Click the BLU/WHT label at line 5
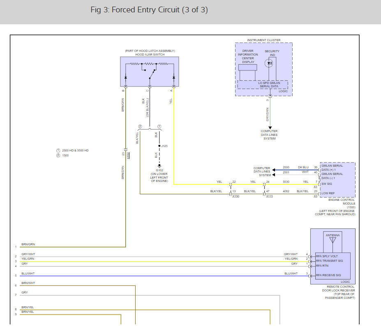The width and height of the screenshot is (381, 333). click(28, 273)
